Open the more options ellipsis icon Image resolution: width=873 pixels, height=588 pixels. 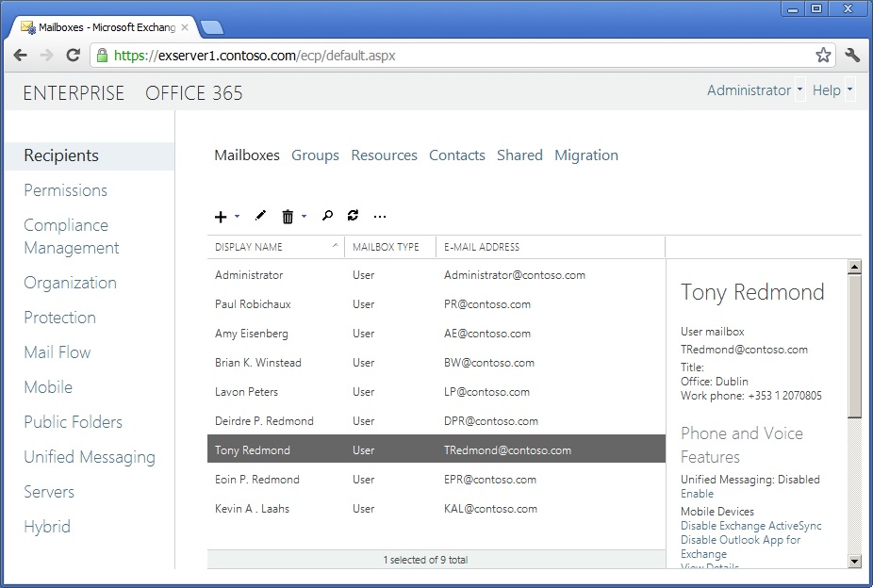380,217
